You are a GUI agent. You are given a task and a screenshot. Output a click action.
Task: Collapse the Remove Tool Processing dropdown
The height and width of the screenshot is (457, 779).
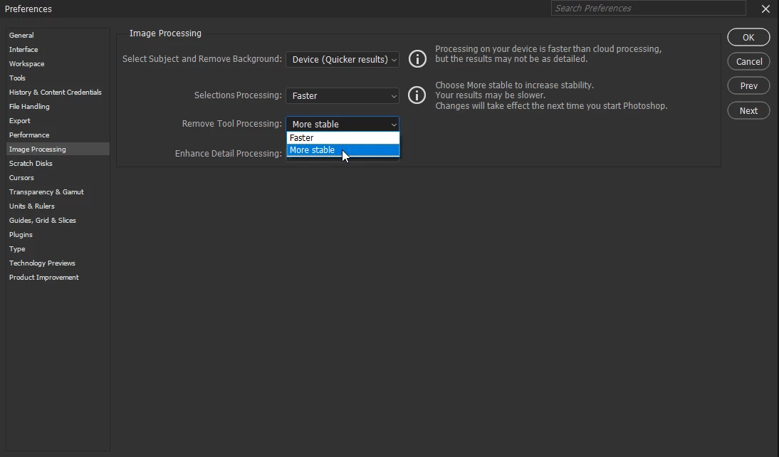[343, 124]
